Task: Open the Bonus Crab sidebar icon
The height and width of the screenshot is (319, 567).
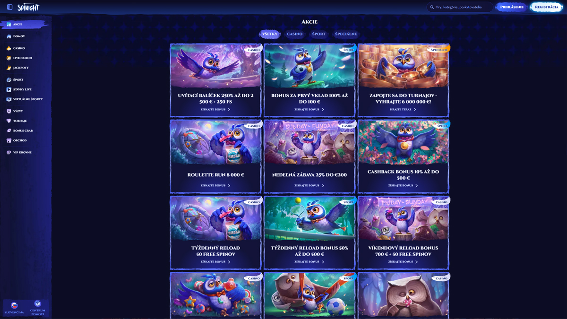Action: coord(9,131)
